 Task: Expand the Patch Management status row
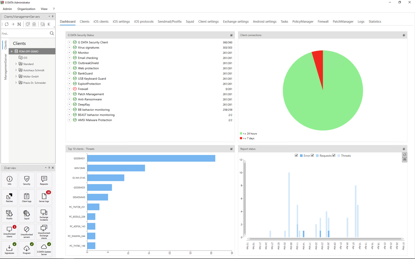69,94
